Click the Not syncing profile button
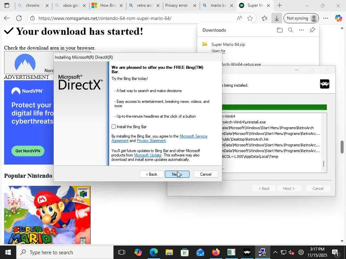Image resolution: width=346 pixels, height=259 pixels. (x=301, y=18)
